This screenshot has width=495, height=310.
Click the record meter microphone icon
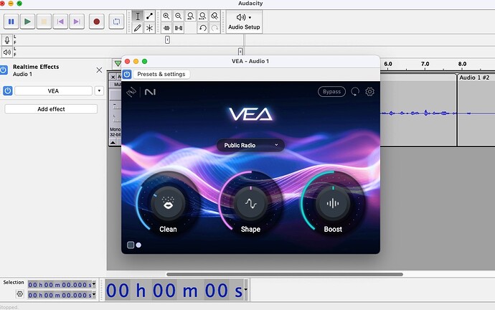(7, 40)
